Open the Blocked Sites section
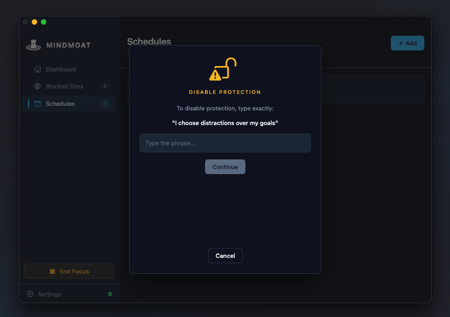 tap(64, 86)
